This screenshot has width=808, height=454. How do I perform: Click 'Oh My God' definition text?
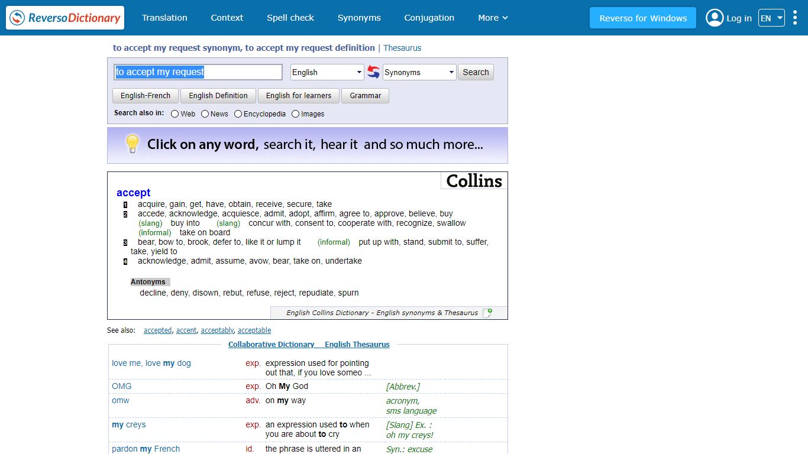click(x=287, y=386)
